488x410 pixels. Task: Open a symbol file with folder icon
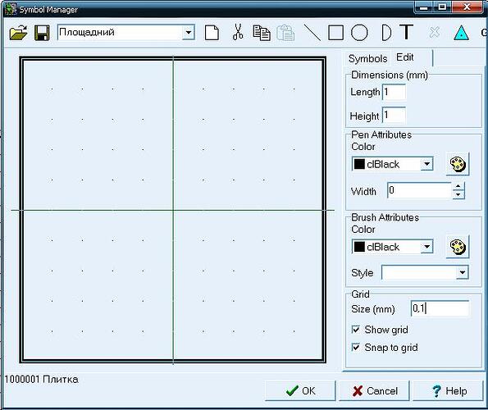[18, 33]
